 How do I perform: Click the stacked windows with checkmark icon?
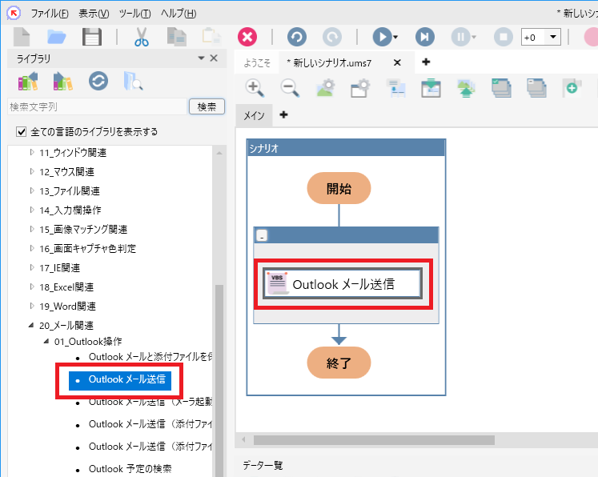point(501,88)
